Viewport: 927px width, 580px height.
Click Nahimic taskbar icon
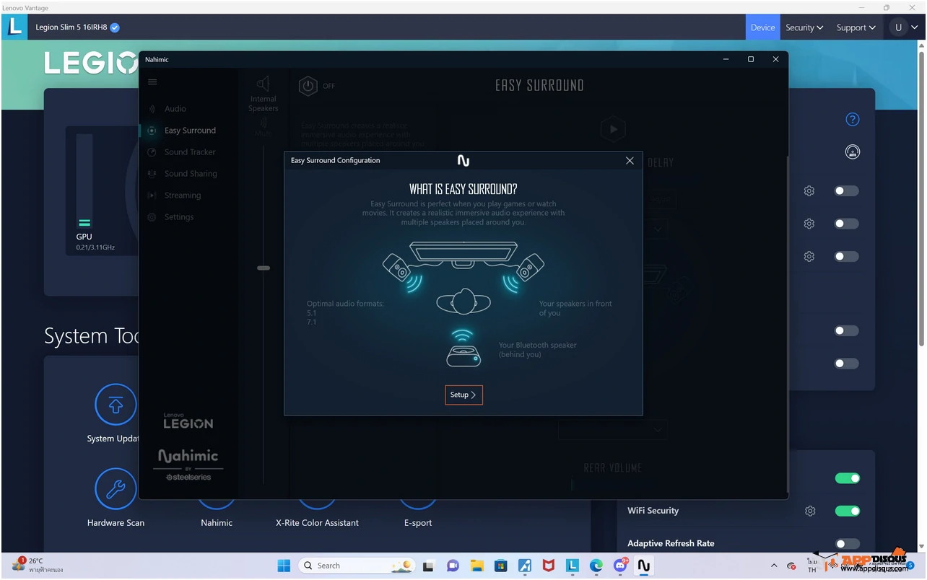click(643, 566)
